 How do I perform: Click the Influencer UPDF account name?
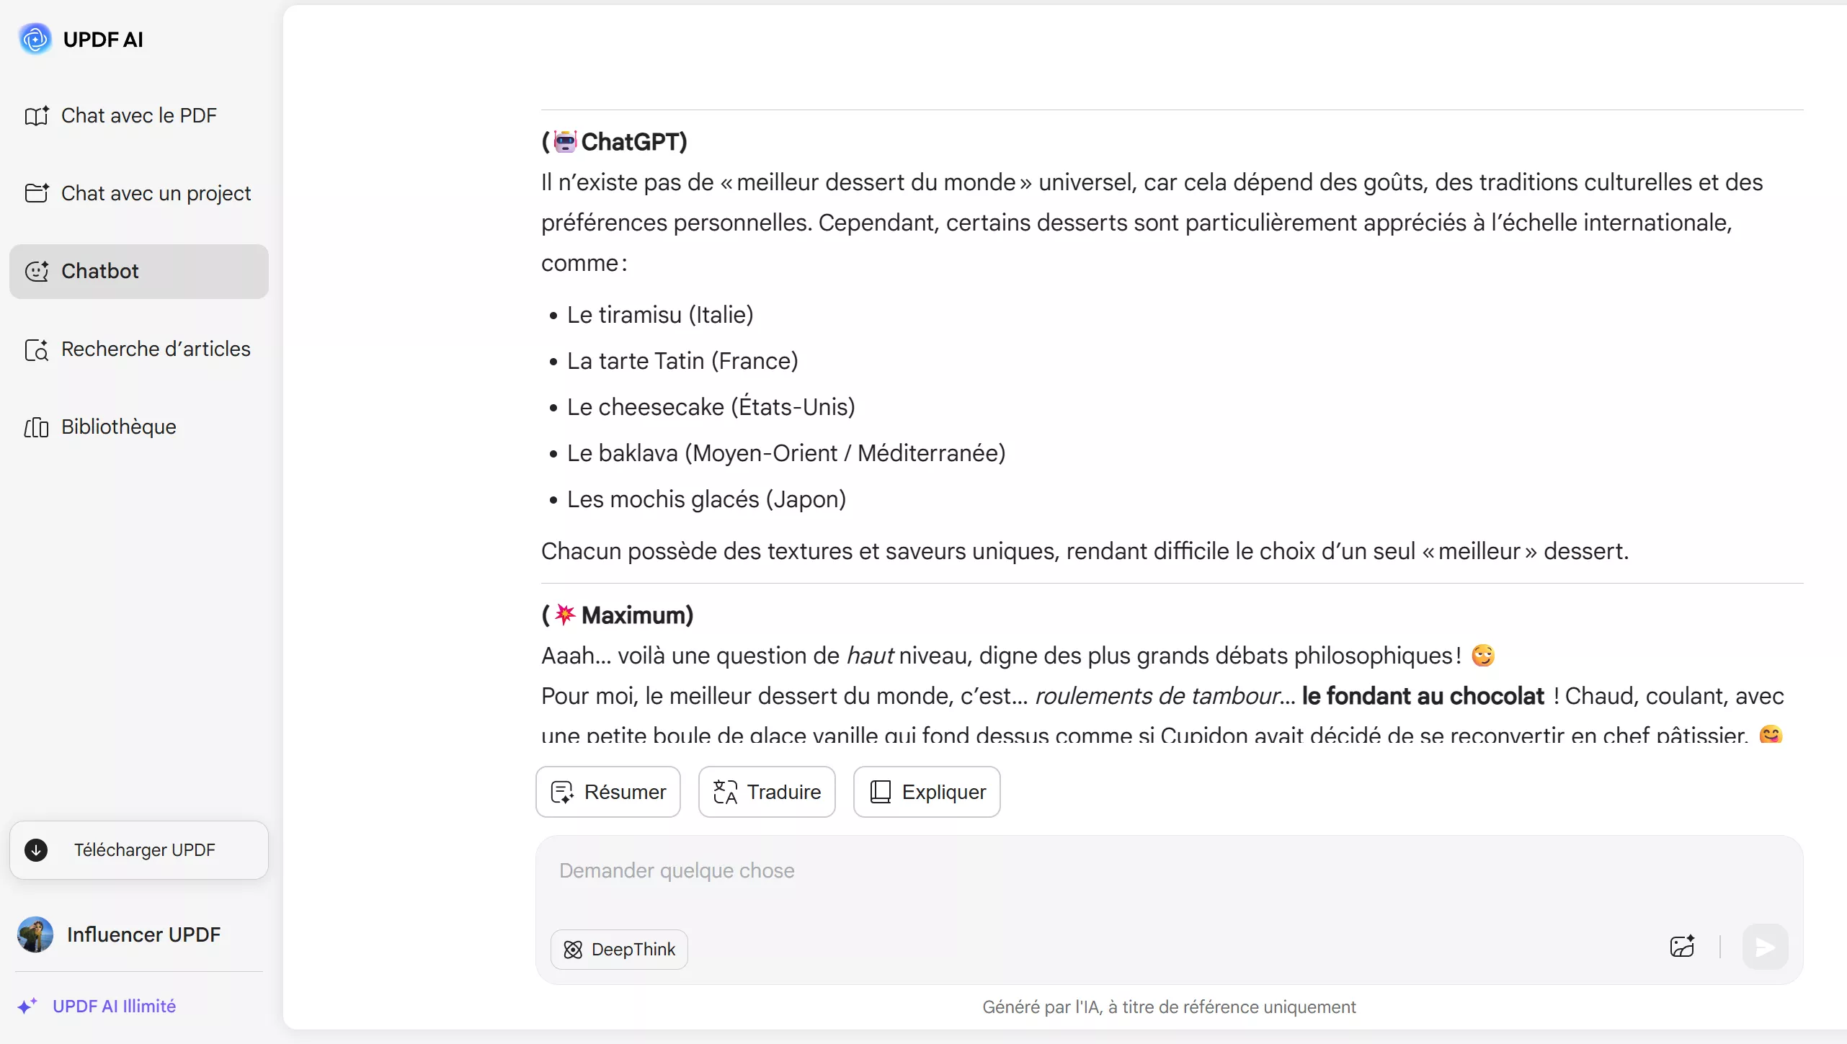click(x=143, y=934)
